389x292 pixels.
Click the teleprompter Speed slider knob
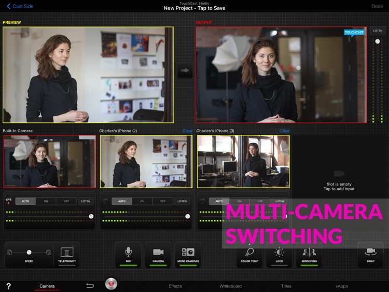29,253
